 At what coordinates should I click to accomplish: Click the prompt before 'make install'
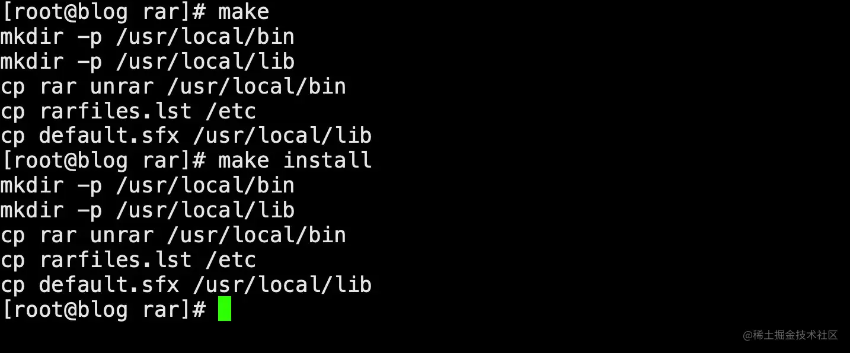pos(104,161)
